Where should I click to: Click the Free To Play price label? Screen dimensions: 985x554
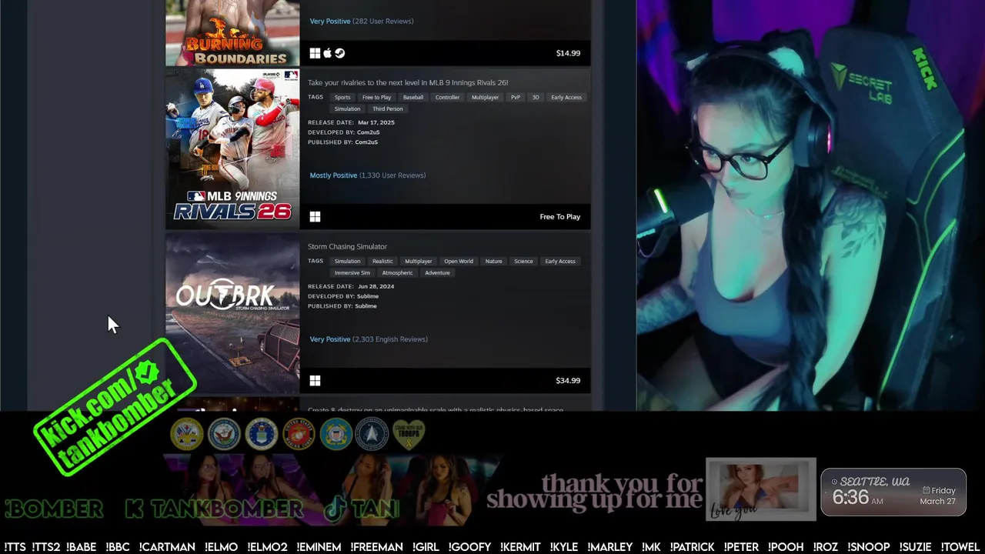click(x=560, y=217)
